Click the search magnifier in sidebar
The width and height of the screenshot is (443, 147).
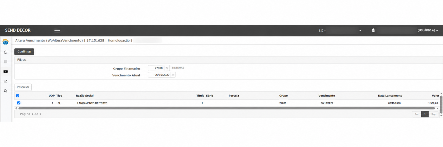click(x=6, y=91)
